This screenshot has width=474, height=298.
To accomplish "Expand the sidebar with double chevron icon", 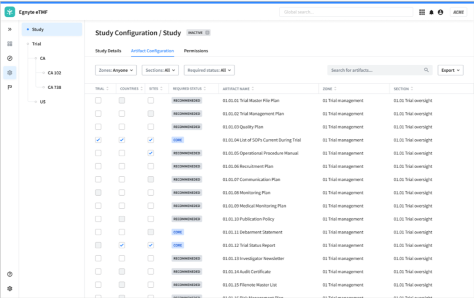I will [x=10, y=29].
